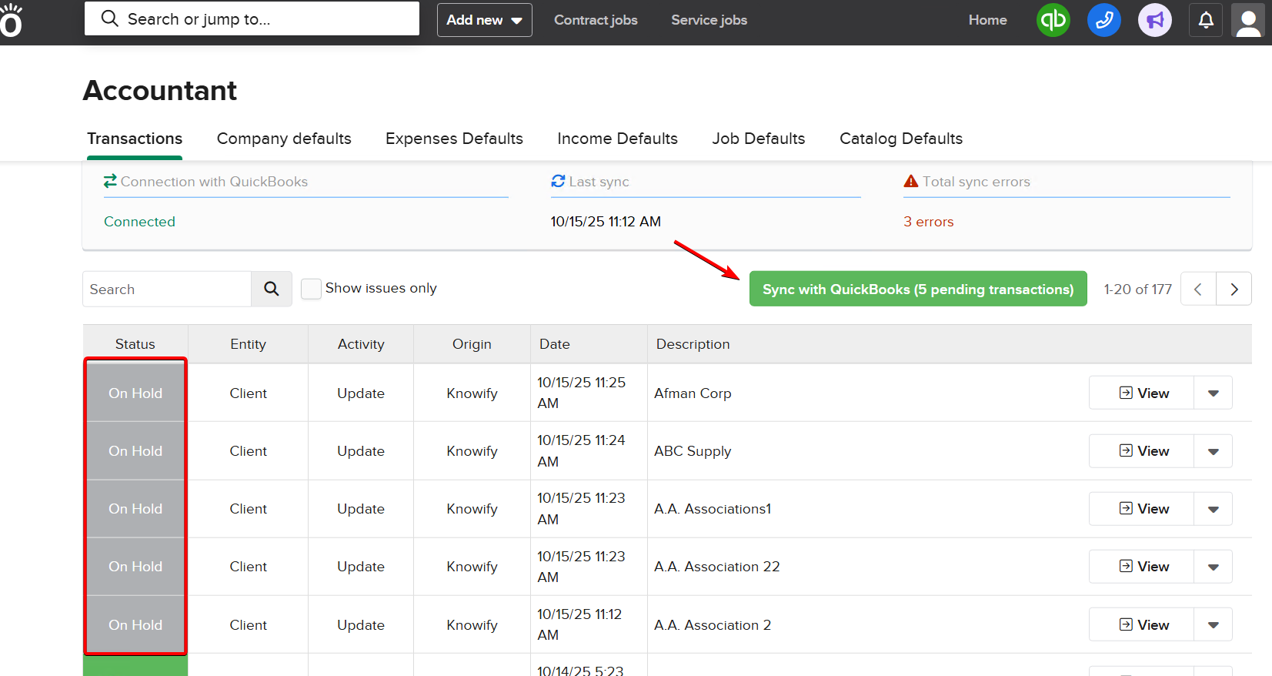The width and height of the screenshot is (1272, 676).
Task: Enable the Show issues only checkbox
Action: click(x=311, y=289)
